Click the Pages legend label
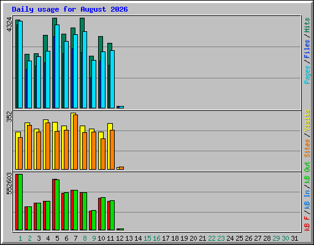The image size is (314, 245). (x=307, y=75)
